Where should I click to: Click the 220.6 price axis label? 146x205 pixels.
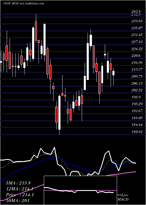(x=136, y=56)
